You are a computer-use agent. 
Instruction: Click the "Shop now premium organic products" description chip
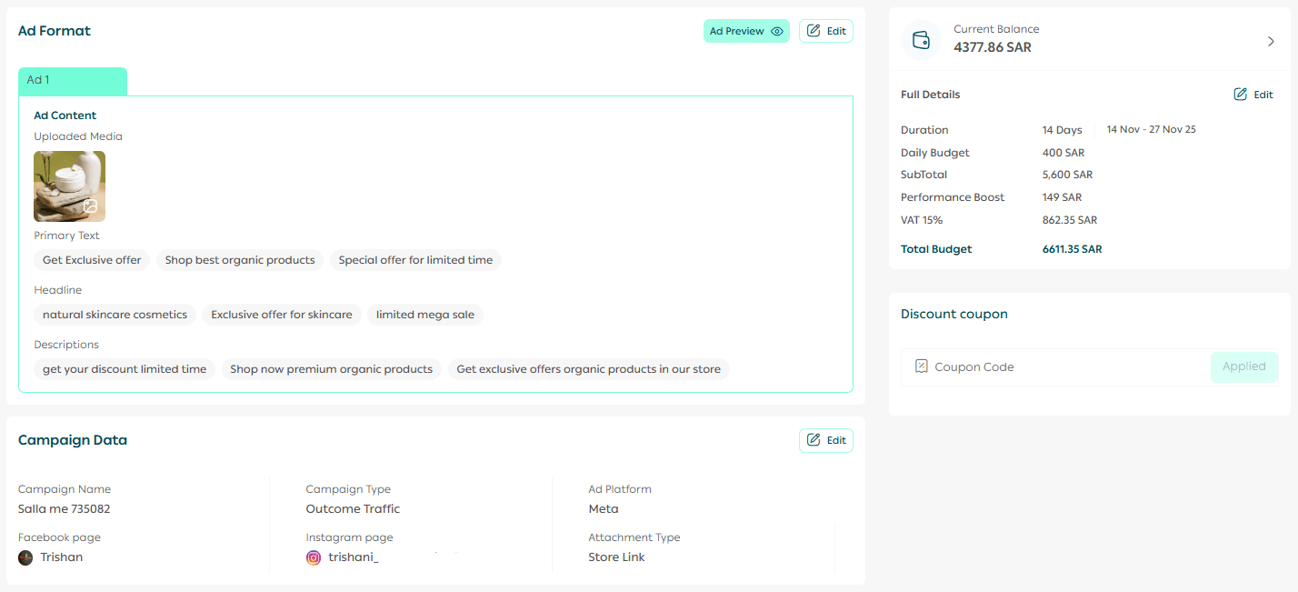331,369
